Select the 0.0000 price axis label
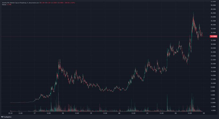Viewport: 219px width, 119px height. tap(213, 103)
